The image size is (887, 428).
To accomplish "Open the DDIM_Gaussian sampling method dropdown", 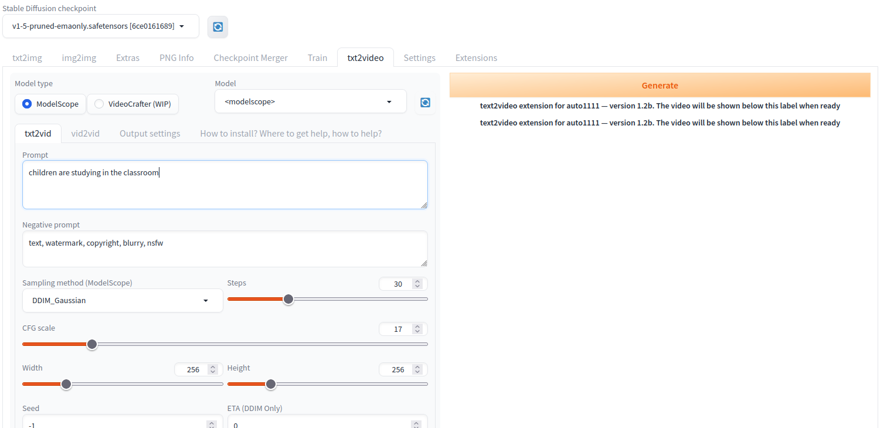I will [x=123, y=300].
